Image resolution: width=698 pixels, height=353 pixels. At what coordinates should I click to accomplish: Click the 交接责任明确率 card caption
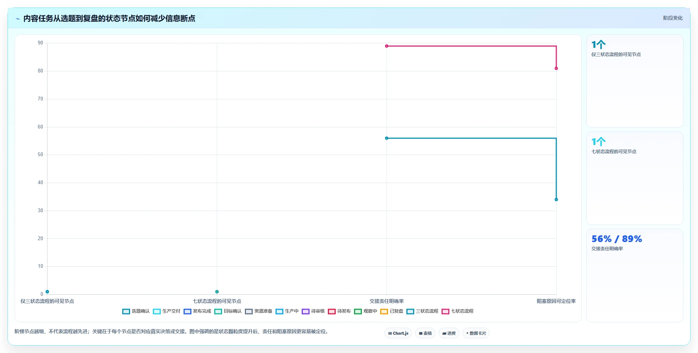coord(607,249)
